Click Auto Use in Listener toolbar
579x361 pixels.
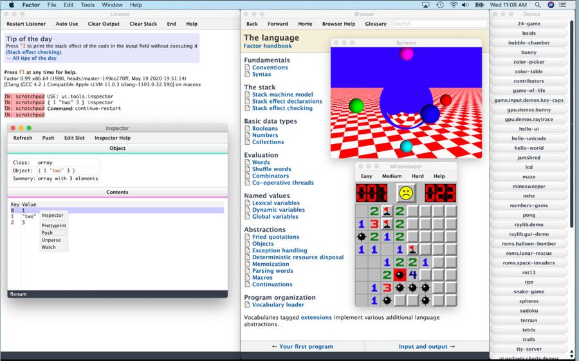pos(67,24)
